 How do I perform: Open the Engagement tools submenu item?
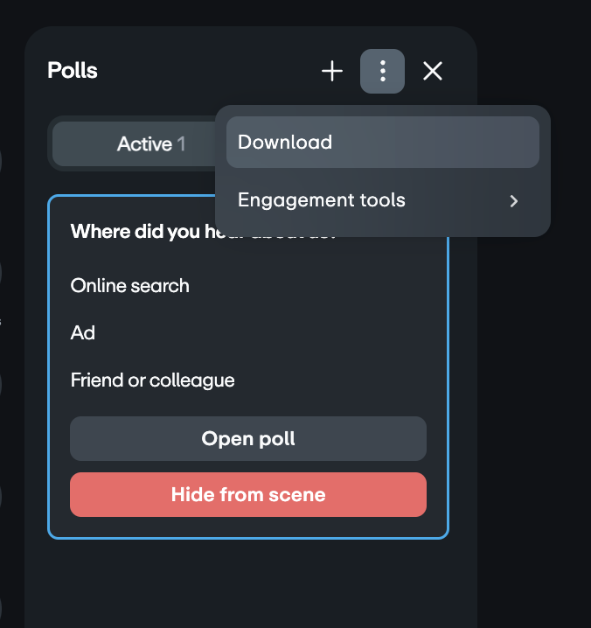coord(322,200)
